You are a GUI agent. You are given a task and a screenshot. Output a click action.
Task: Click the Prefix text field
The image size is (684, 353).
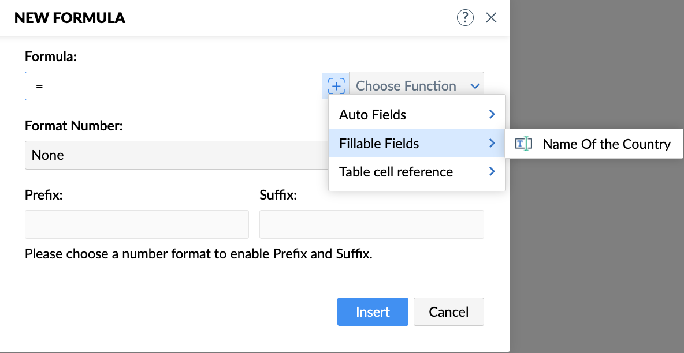click(x=137, y=224)
